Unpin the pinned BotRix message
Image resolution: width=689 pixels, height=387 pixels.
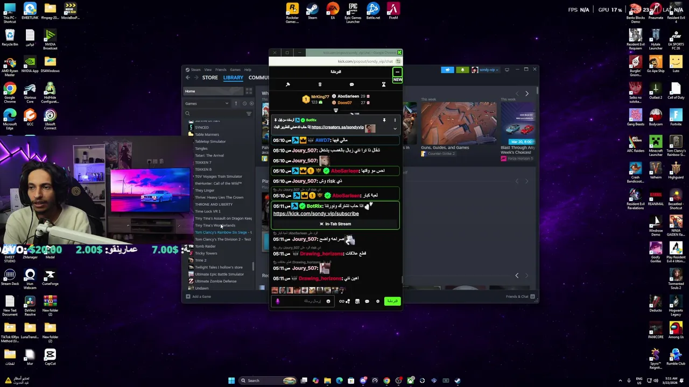[x=384, y=120]
